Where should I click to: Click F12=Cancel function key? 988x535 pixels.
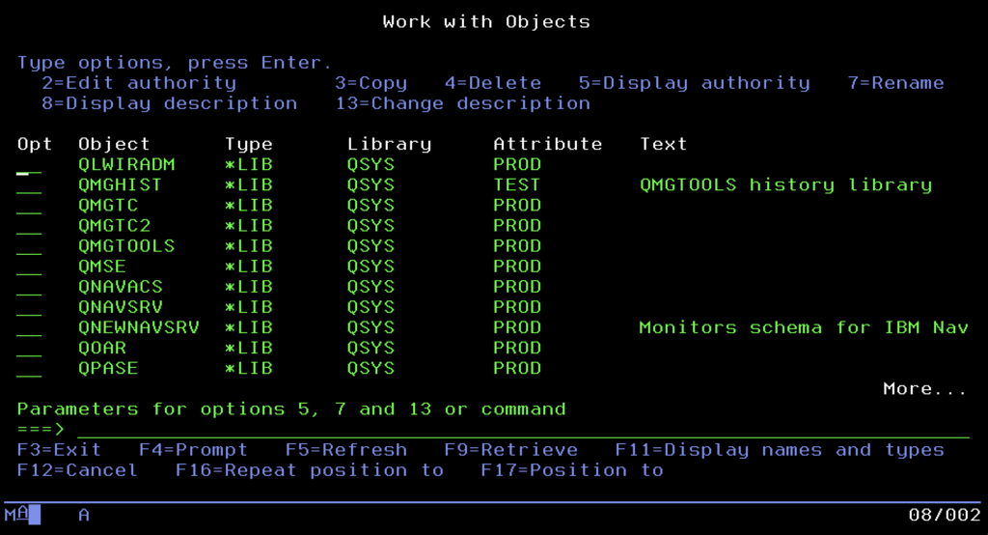77,470
